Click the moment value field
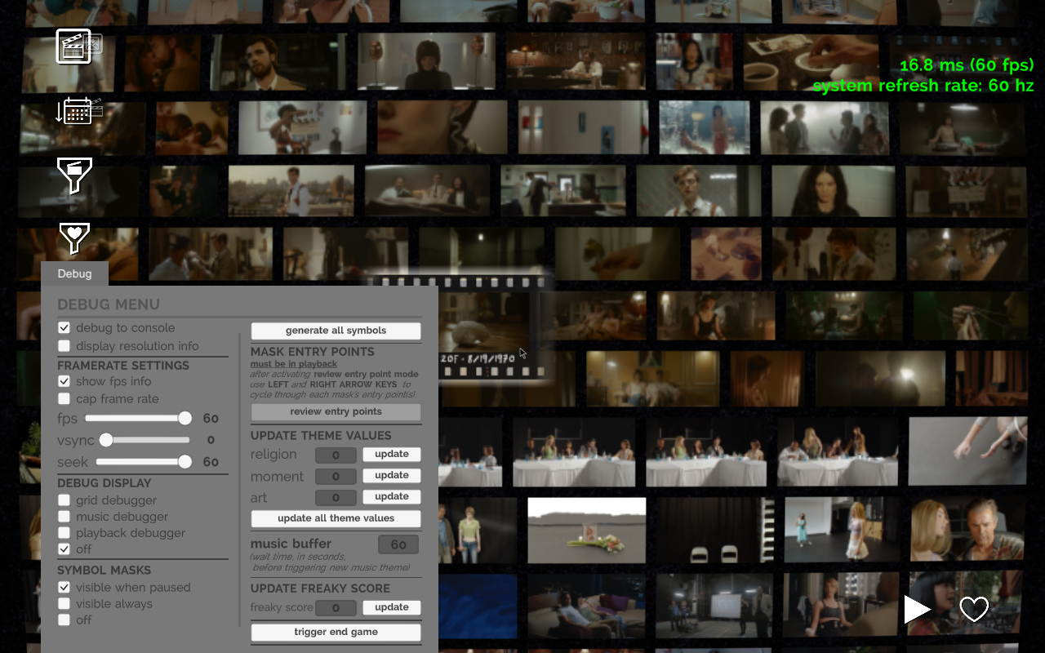The height and width of the screenshot is (653, 1045). (x=336, y=476)
